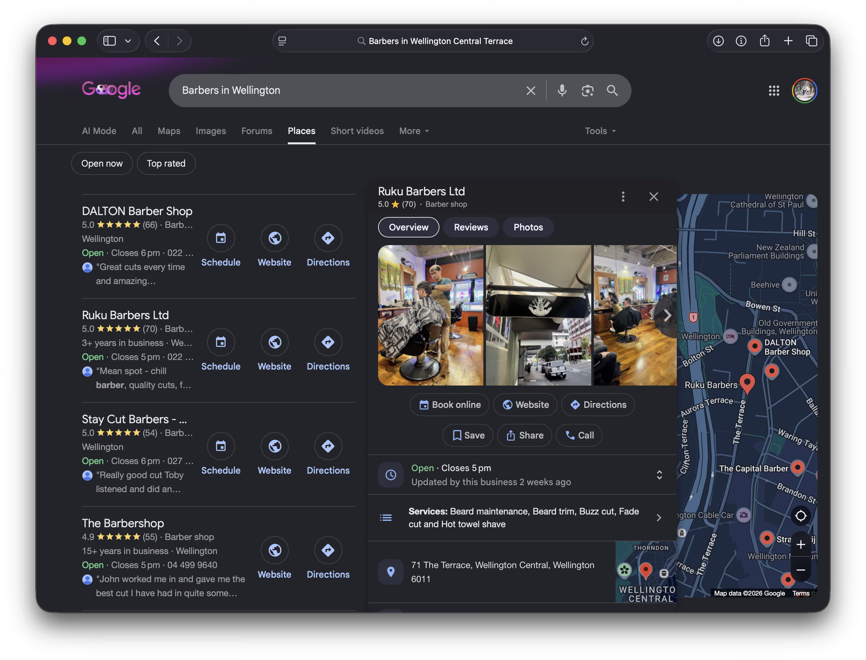Open Google Lens image search icon
This screenshot has width=866, height=660.
(587, 91)
